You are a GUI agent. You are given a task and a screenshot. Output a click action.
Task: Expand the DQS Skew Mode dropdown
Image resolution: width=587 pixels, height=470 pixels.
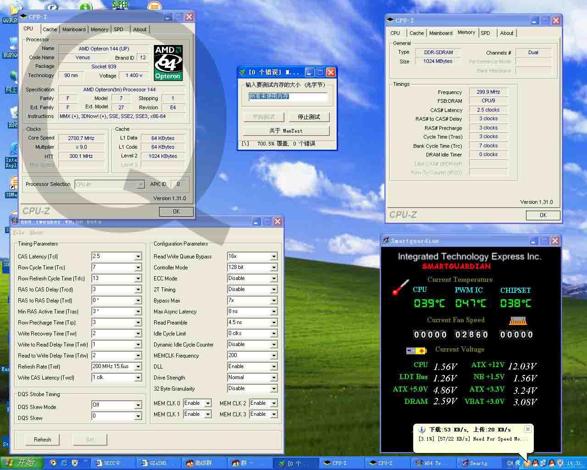point(138,405)
